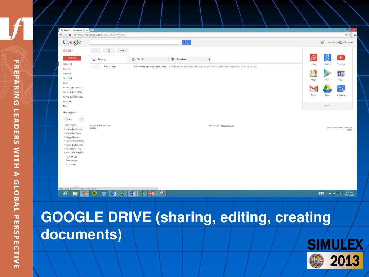The image size is (369, 277).
Task: Click the blue search button
Action: point(187,42)
